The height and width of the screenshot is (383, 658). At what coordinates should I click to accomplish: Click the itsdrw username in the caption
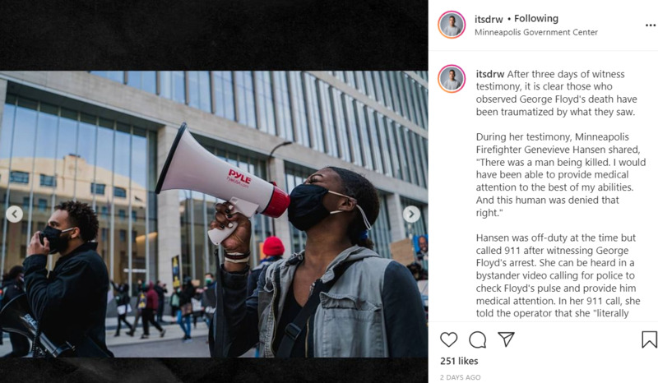[x=489, y=74]
